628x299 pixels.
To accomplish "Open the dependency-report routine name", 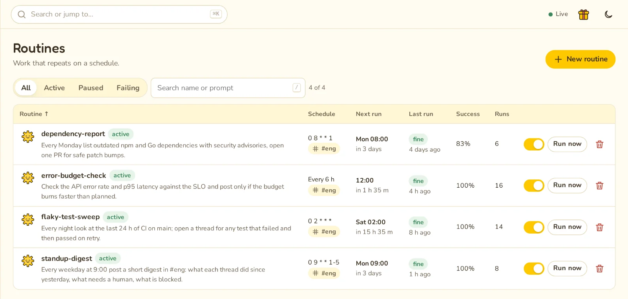I will (73, 134).
